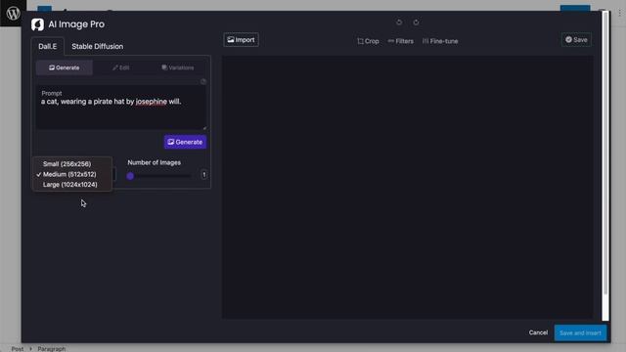This screenshot has height=352, width=626.
Task: Click the Import button
Action: 241,40
